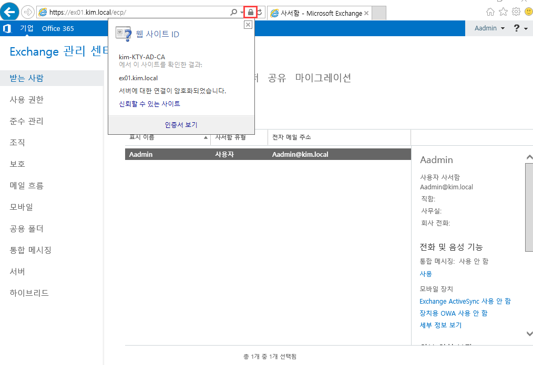Screen dimensions: 533x365
Task: Open 서버 in the sidebar
Action: point(17,271)
